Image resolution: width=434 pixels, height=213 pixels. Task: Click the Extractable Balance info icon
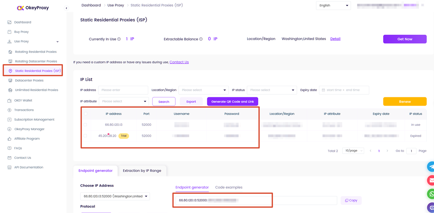[x=201, y=39]
